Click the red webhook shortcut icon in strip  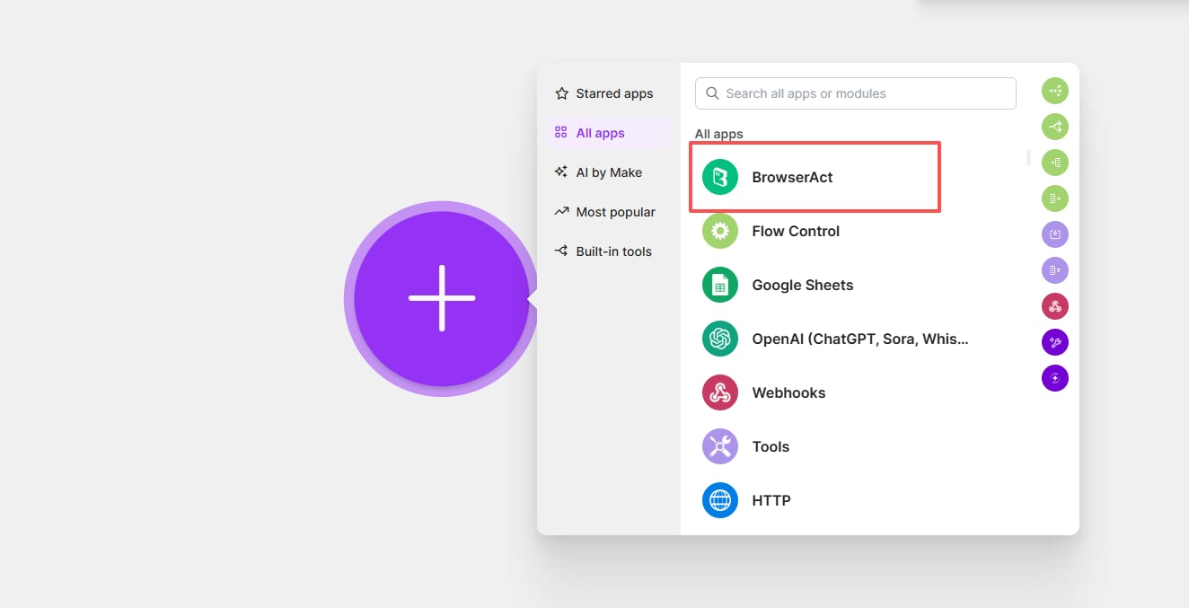pyautogui.click(x=1055, y=306)
